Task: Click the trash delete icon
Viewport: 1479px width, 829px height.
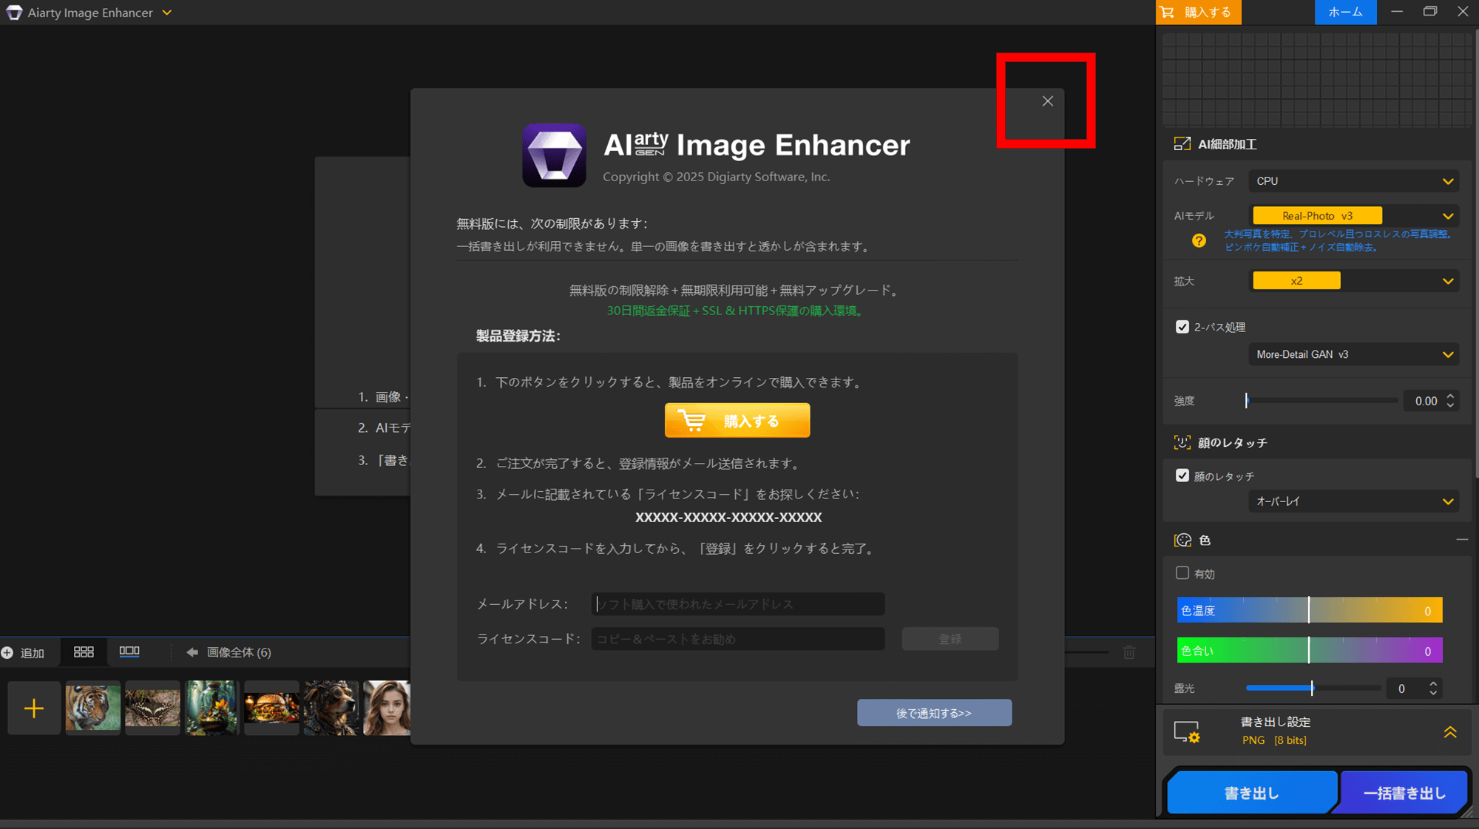Action: [x=1128, y=652]
